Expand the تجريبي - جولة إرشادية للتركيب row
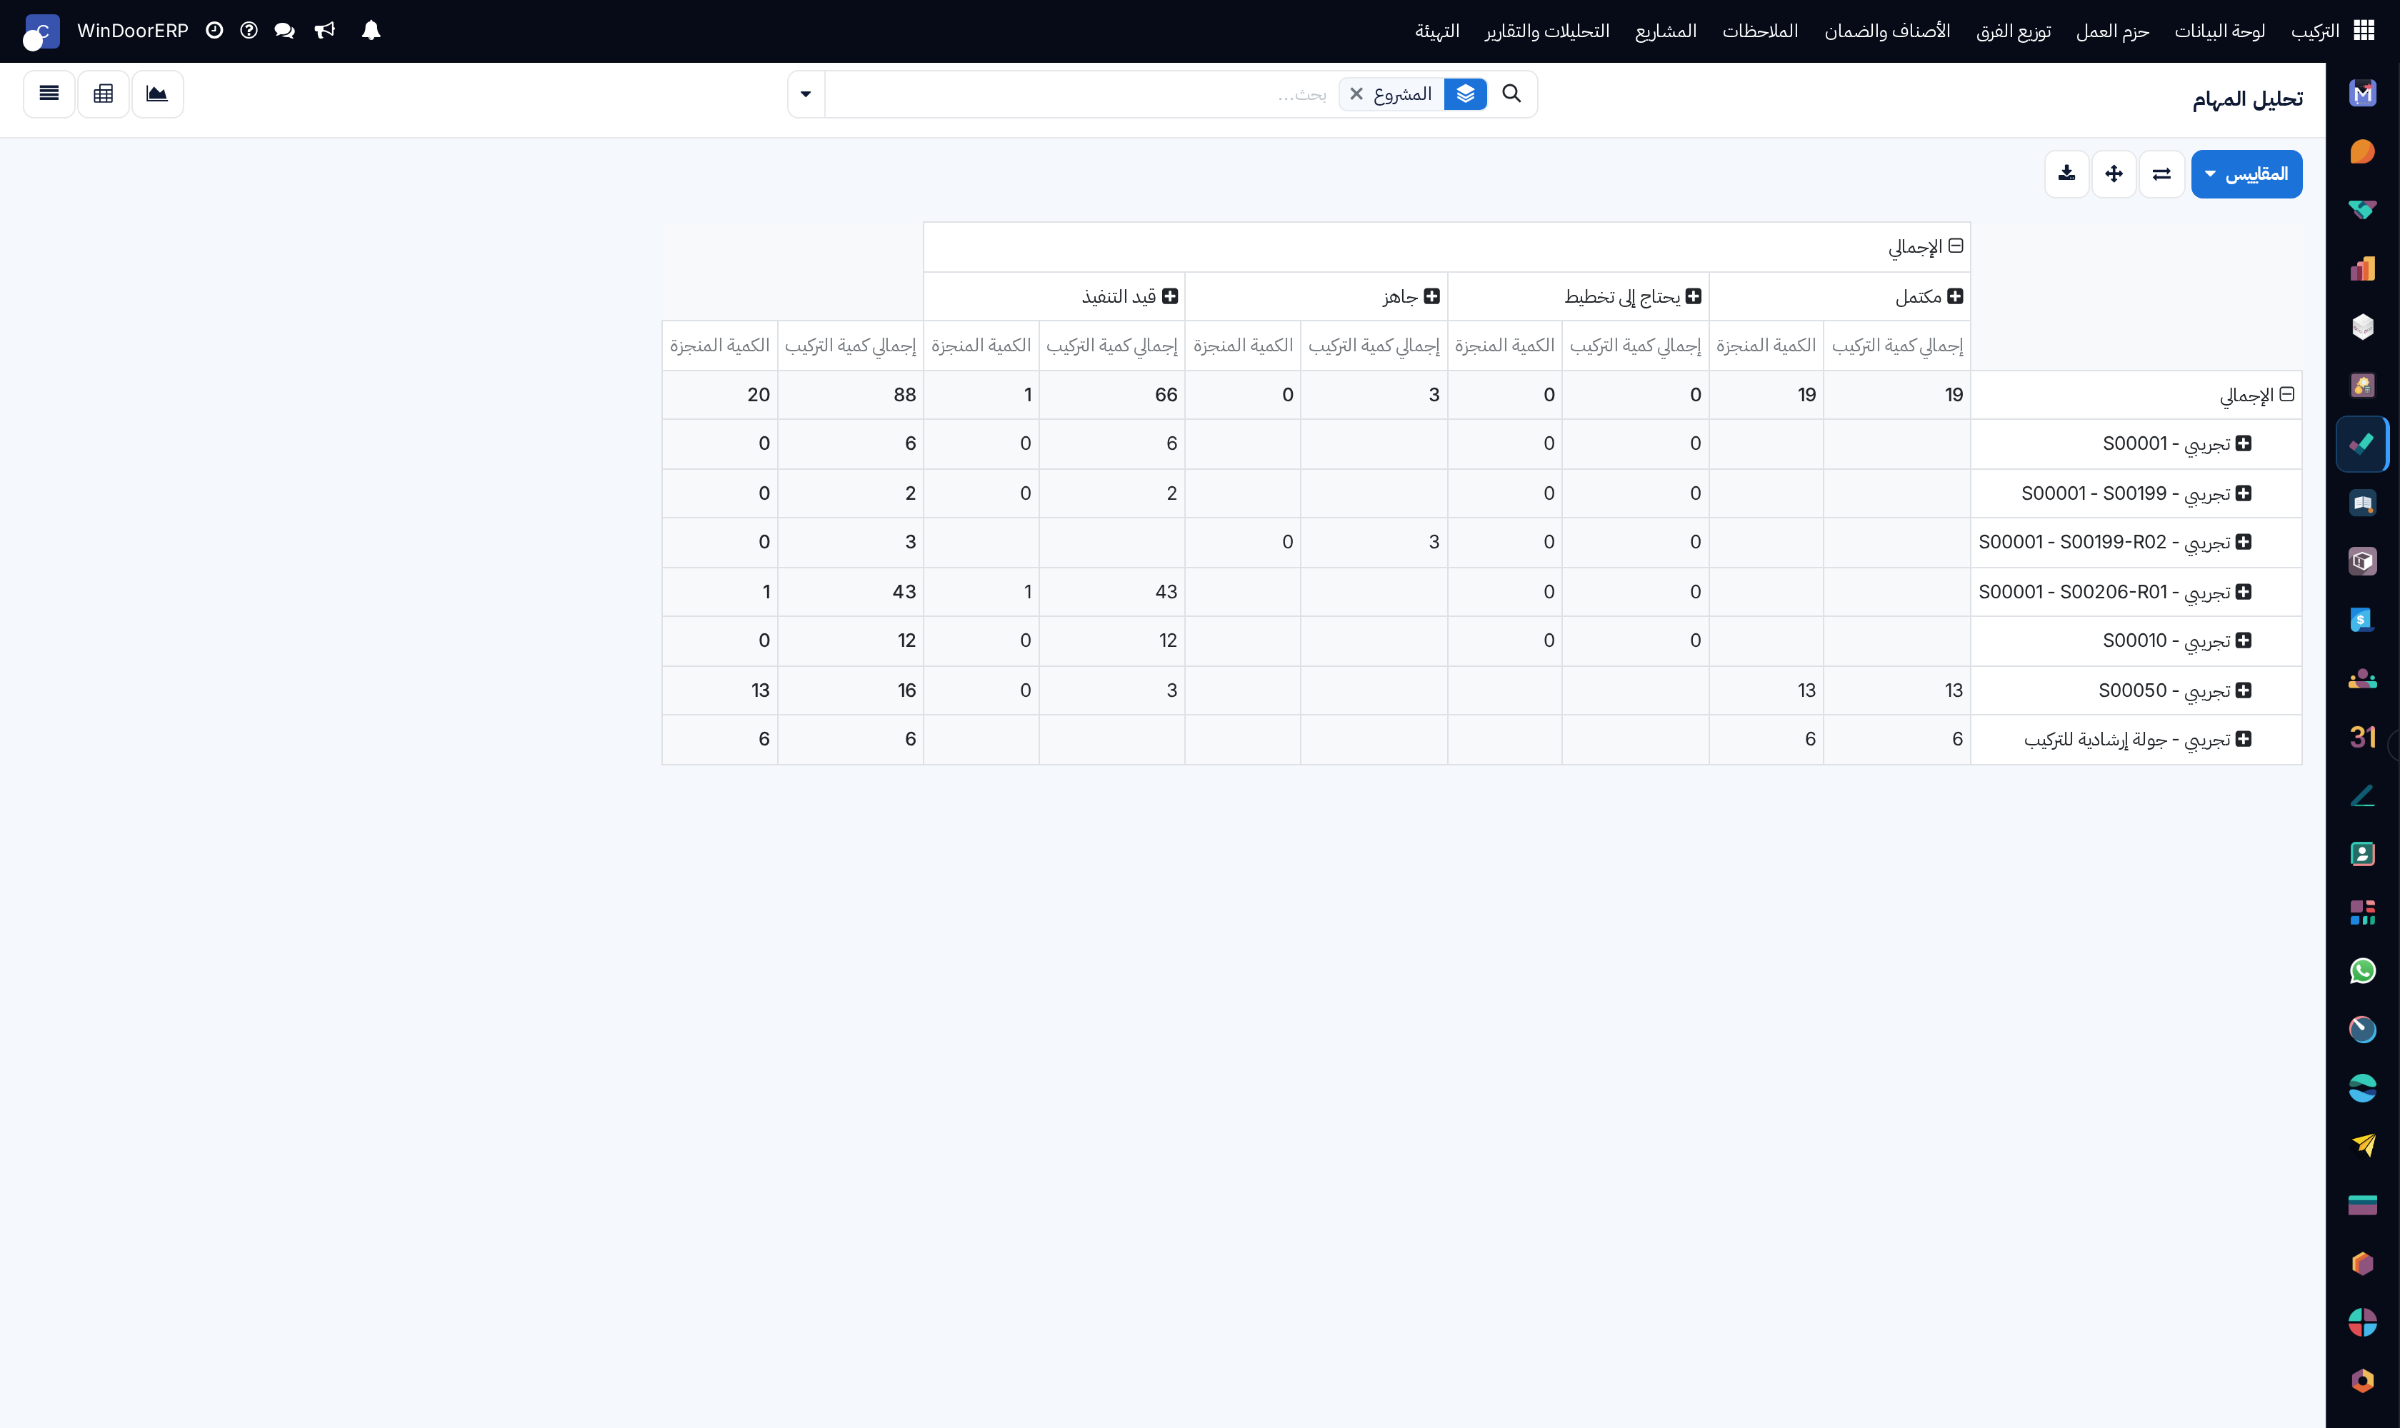 click(2243, 739)
